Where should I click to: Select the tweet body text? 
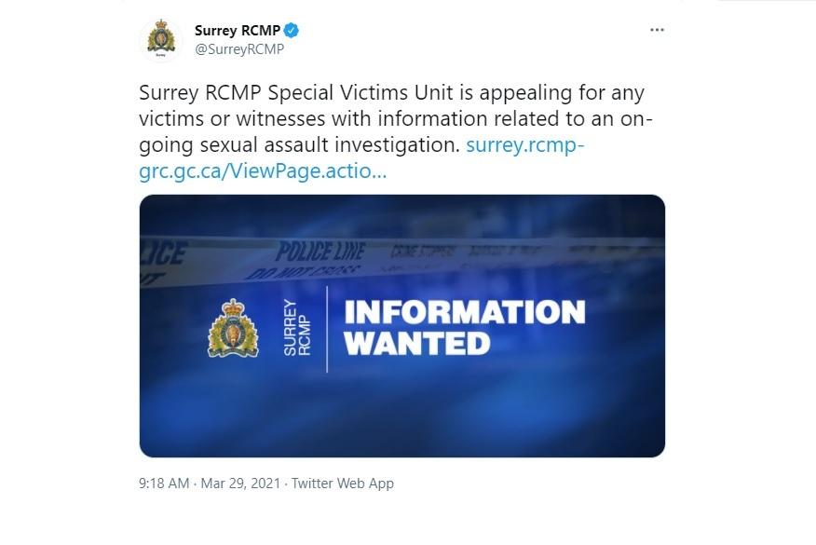point(373,118)
